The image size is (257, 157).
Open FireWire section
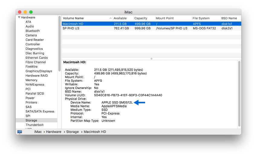coord(31,67)
